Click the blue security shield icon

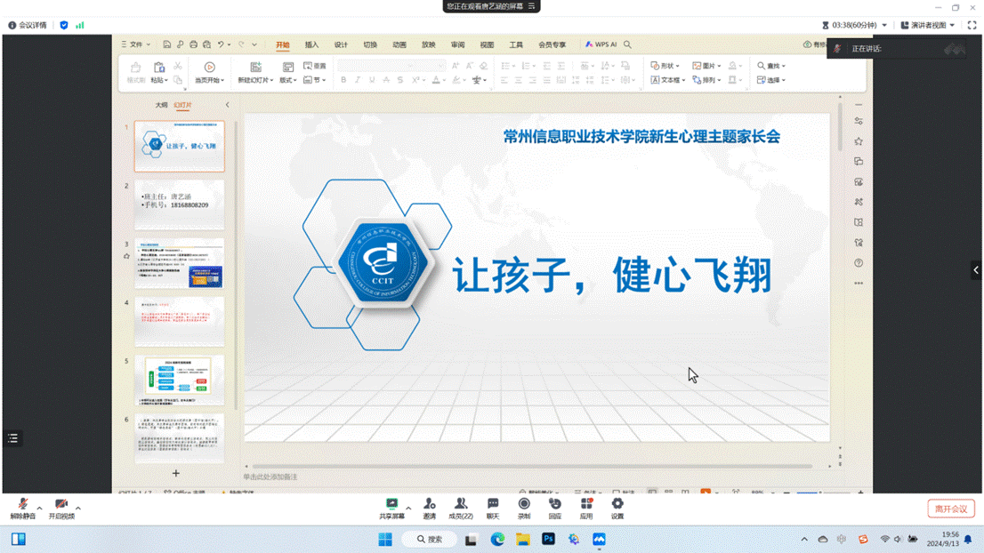pyautogui.click(x=64, y=25)
